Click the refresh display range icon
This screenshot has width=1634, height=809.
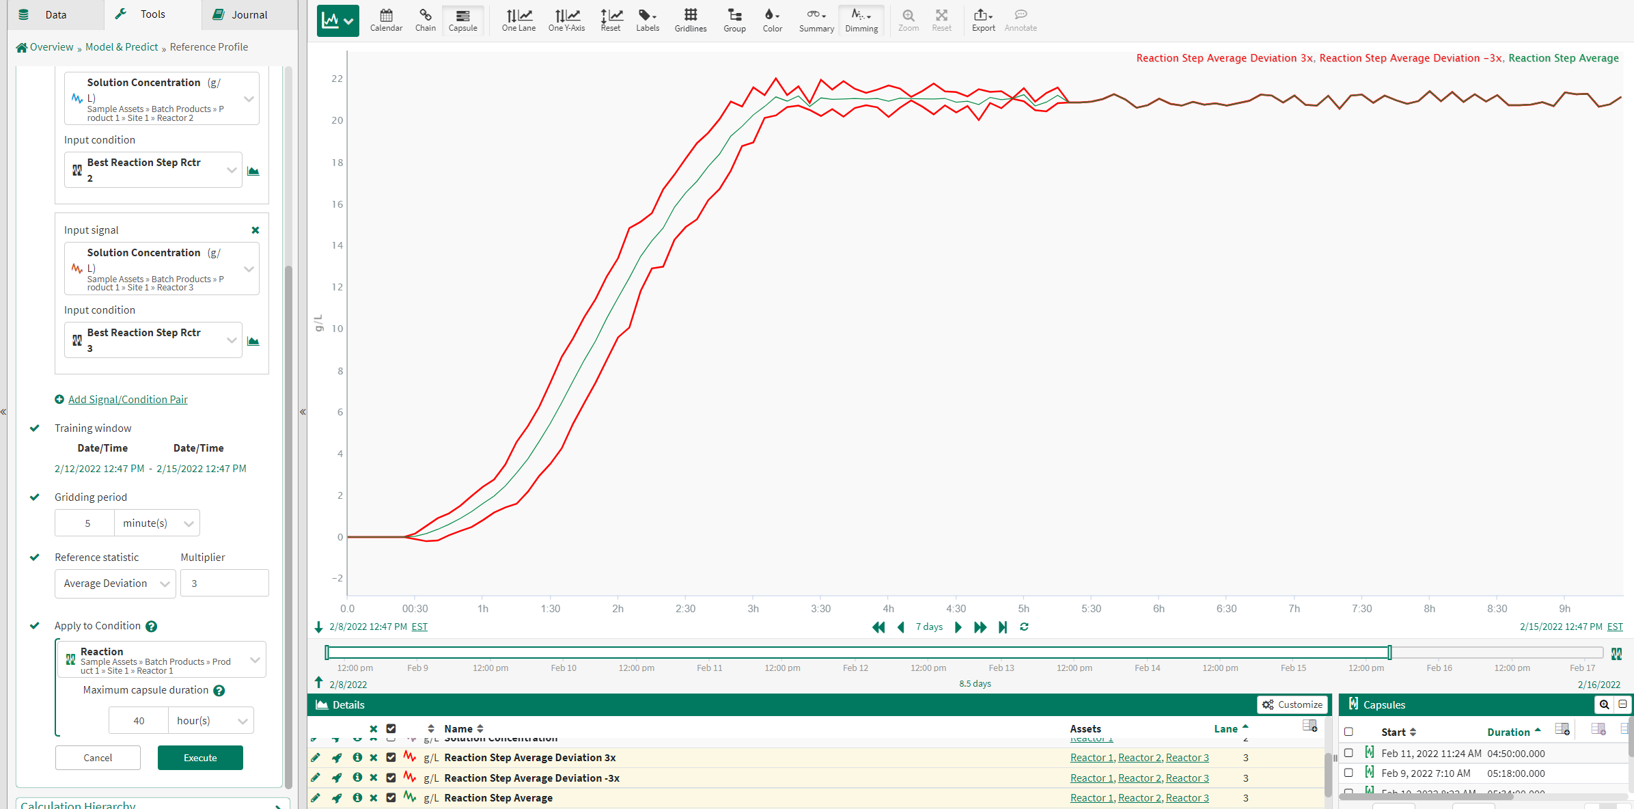pos(1024,627)
